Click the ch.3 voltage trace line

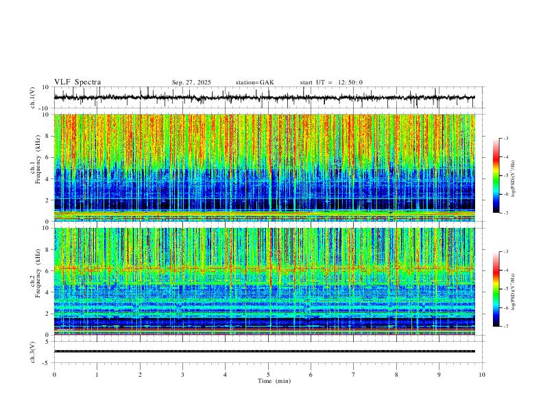[x=264, y=351]
